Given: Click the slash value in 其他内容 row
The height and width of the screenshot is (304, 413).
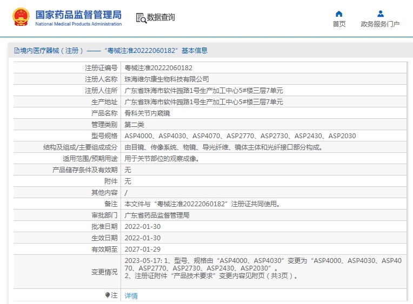Looking at the screenshot, I should [x=126, y=193].
